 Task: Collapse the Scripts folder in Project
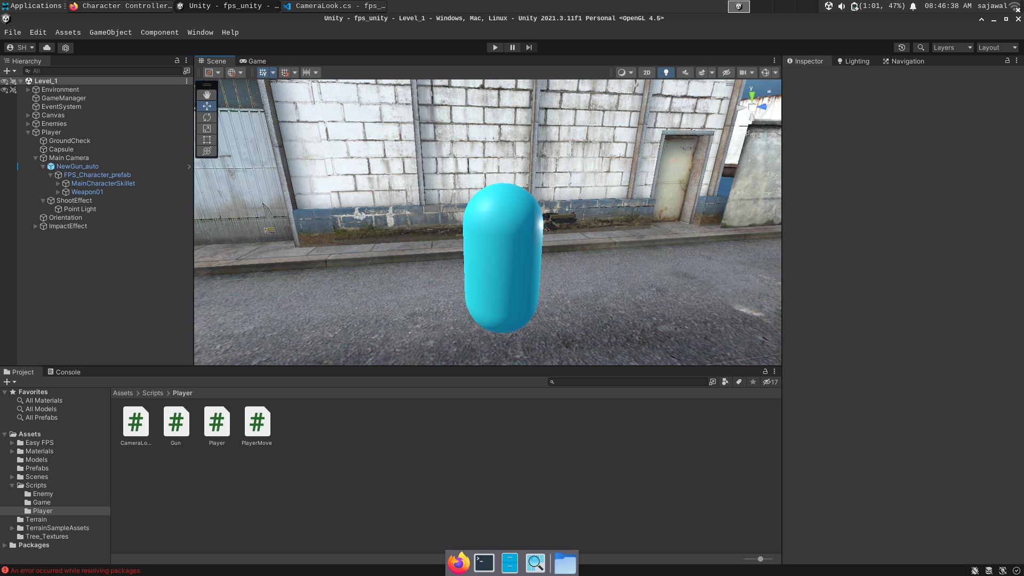12,485
